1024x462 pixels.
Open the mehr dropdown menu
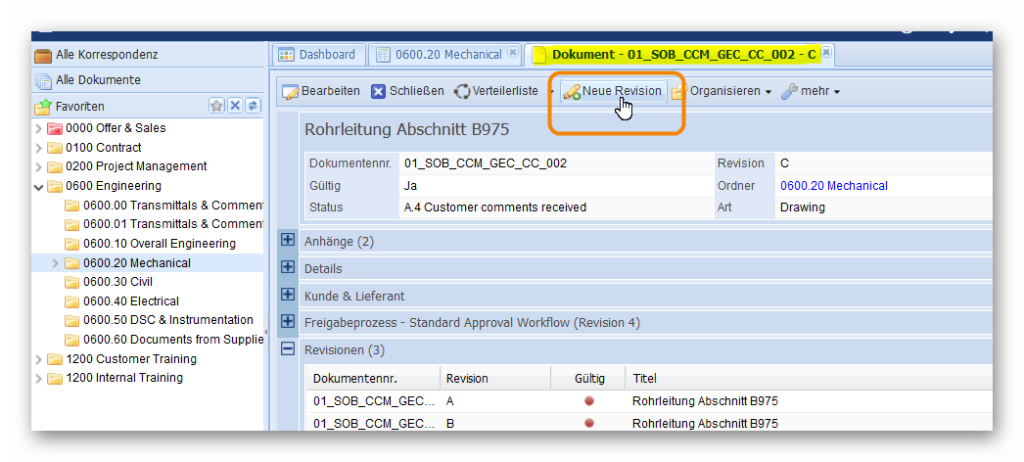coord(812,91)
